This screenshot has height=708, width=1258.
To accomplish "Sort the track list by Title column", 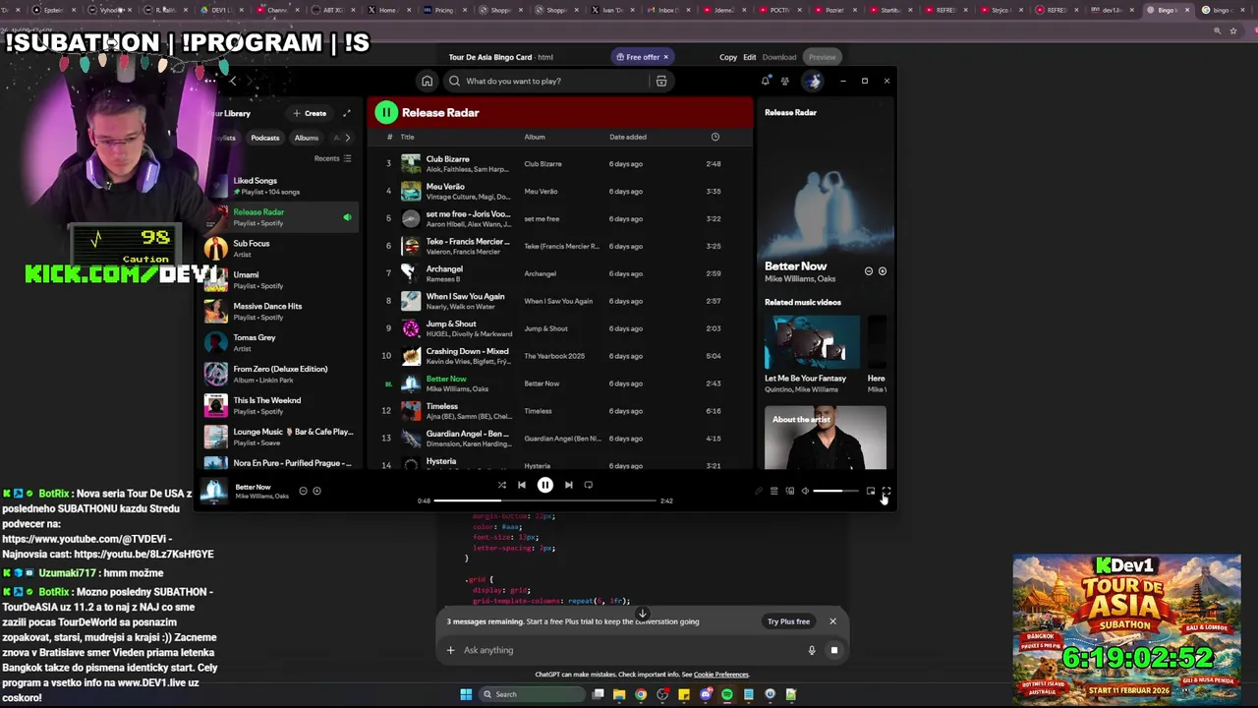I will click(407, 137).
